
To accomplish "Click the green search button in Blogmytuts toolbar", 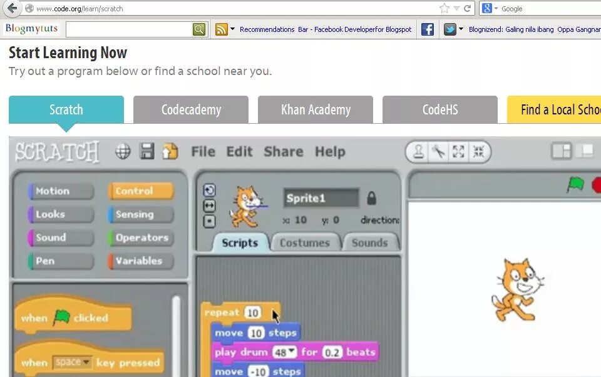I will (199, 29).
